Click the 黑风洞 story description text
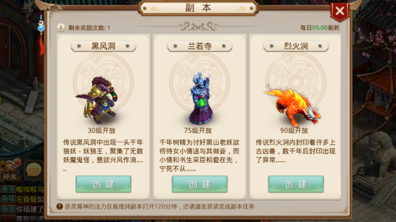 click(x=103, y=155)
